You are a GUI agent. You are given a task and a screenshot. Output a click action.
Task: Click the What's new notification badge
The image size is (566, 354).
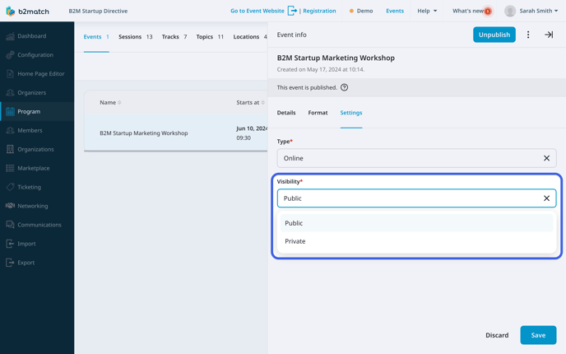[488, 12]
